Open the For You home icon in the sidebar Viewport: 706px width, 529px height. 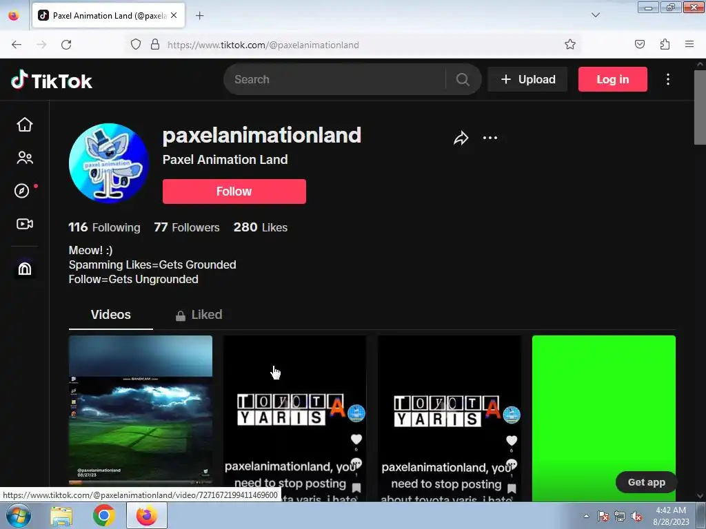25,124
